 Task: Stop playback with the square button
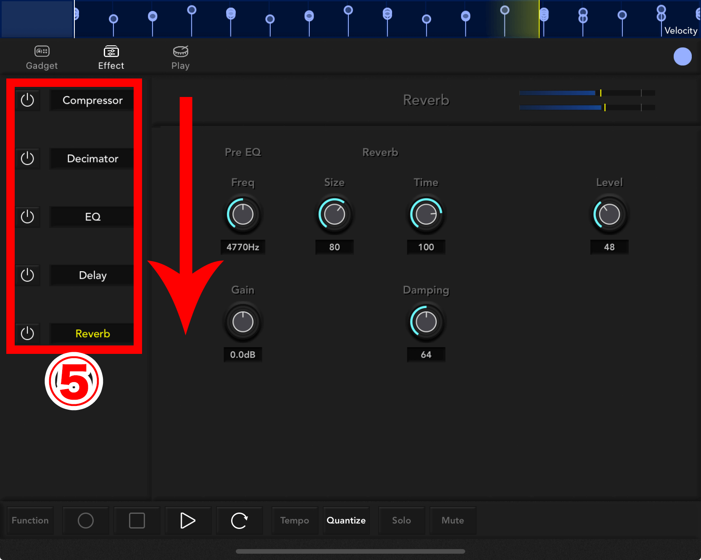(137, 521)
